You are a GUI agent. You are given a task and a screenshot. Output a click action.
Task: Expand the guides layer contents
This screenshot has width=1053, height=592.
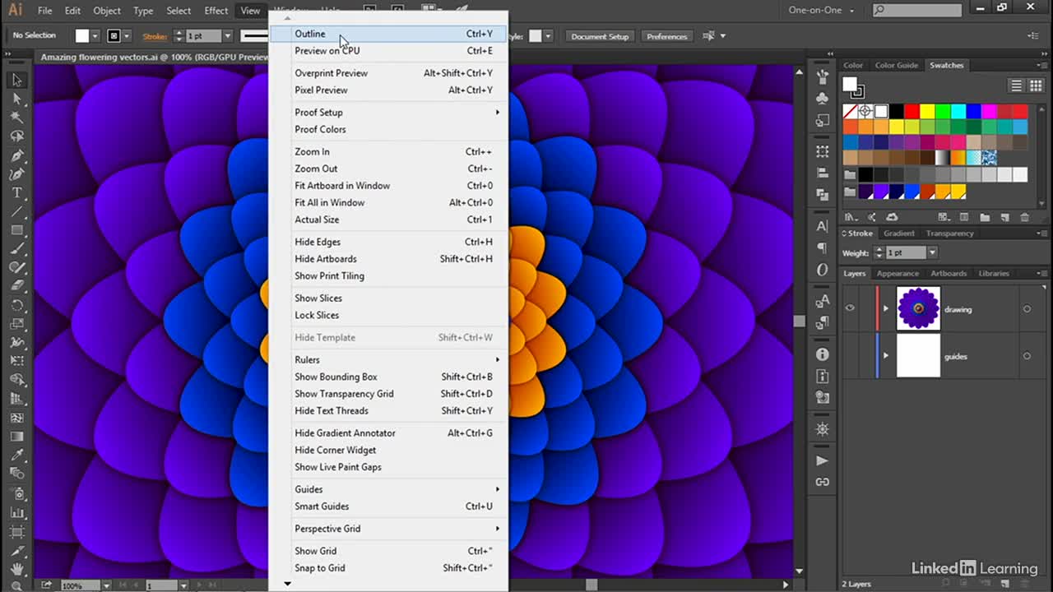(886, 356)
